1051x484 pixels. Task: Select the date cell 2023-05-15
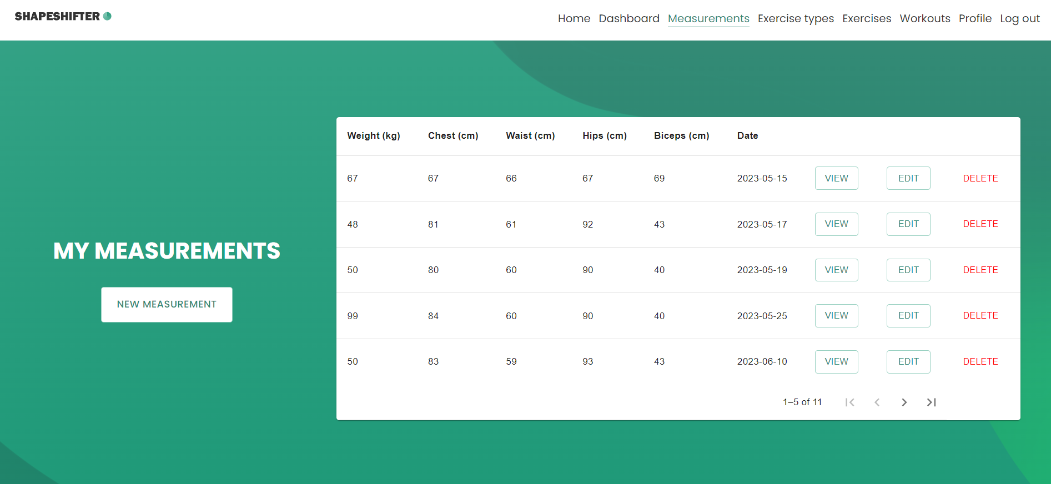tap(762, 178)
